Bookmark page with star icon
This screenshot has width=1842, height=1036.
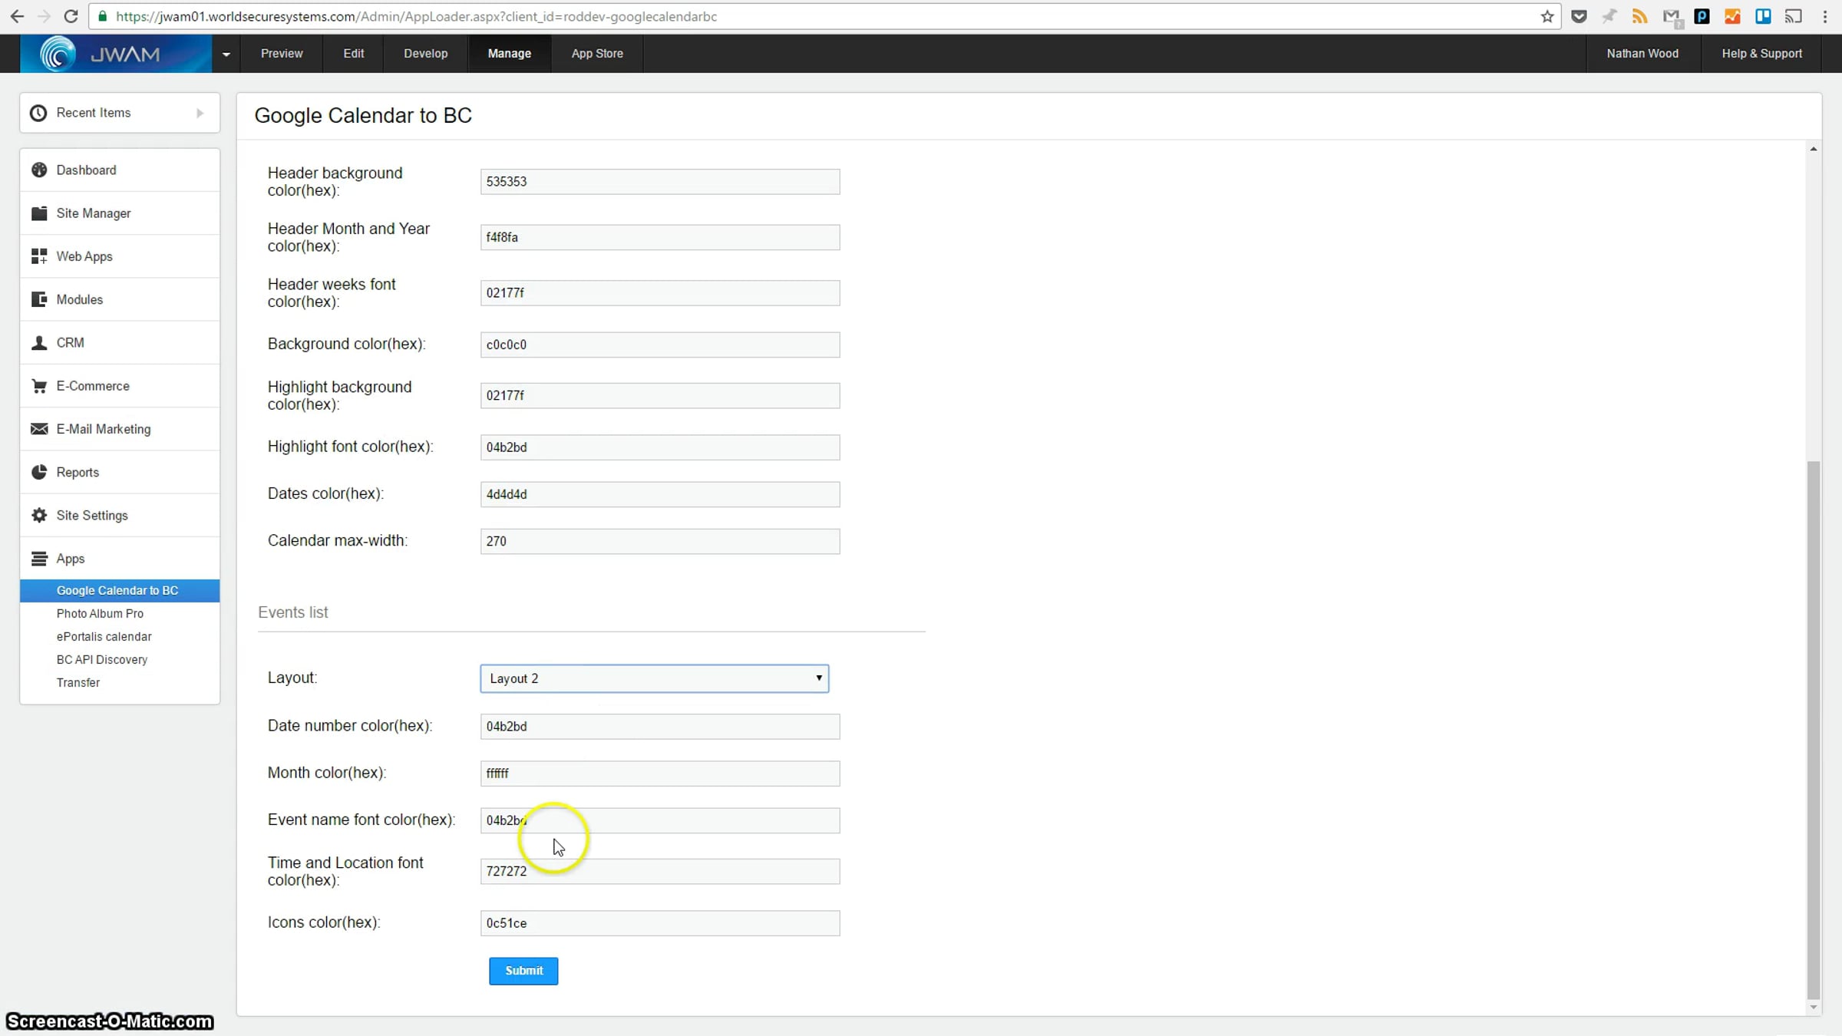tap(1547, 16)
